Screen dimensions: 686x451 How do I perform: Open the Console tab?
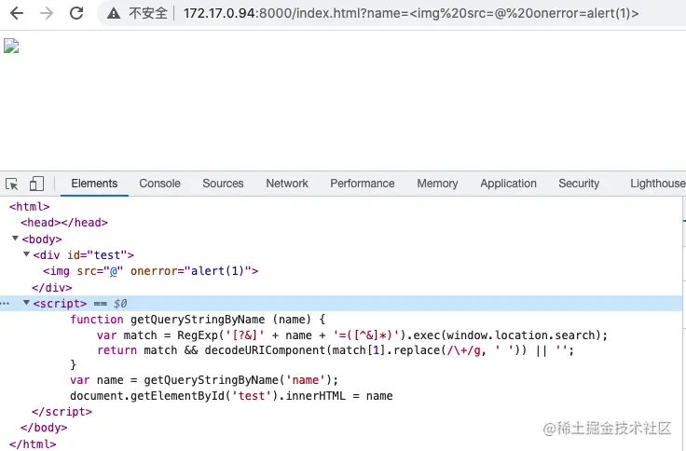tap(159, 184)
